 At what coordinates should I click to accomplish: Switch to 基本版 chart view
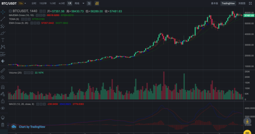(x=214, y=3)
